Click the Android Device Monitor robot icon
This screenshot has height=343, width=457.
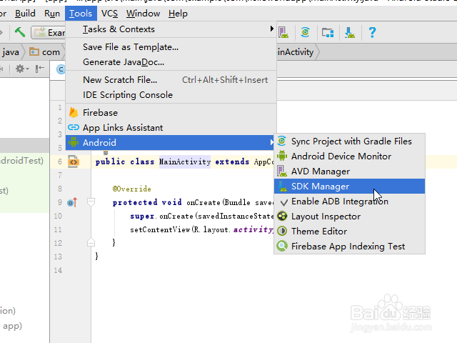point(282,156)
